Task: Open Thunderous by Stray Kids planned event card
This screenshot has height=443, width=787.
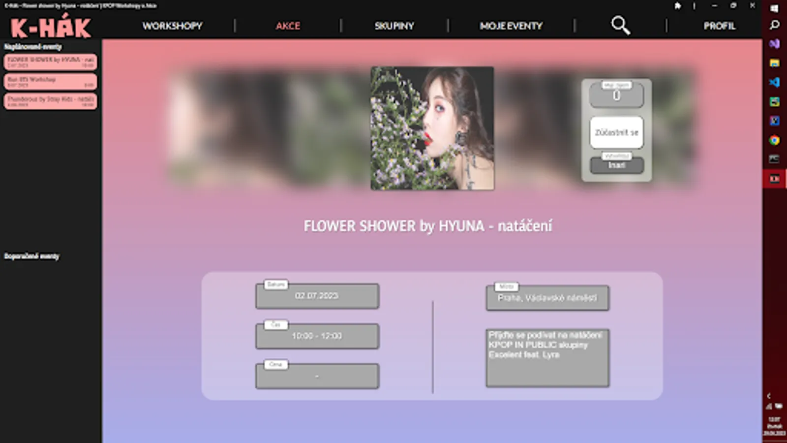Action: (x=50, y=101)
